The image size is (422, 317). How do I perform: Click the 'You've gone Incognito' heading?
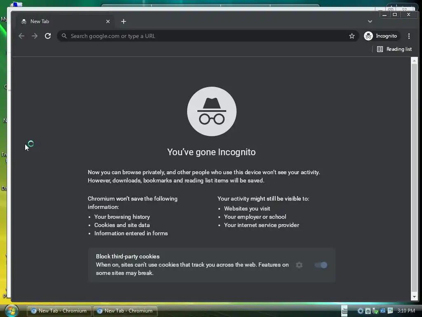click(x=211, y=152)
